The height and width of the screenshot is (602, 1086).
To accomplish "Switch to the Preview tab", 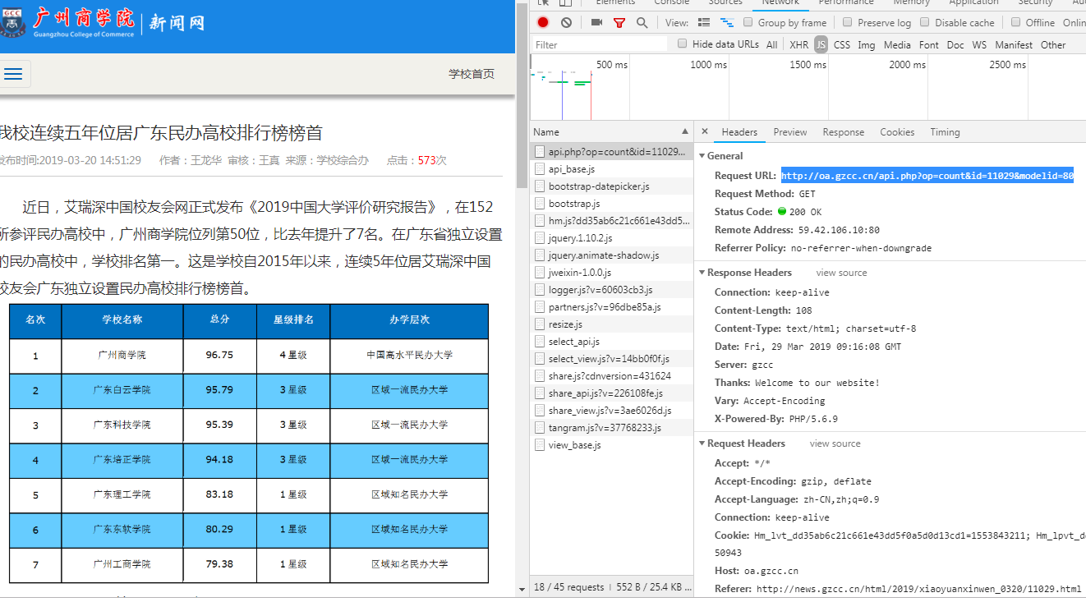I will 790,132.
